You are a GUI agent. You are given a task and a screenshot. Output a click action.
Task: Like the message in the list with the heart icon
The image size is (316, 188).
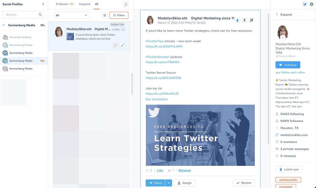(x=115, y=45)
